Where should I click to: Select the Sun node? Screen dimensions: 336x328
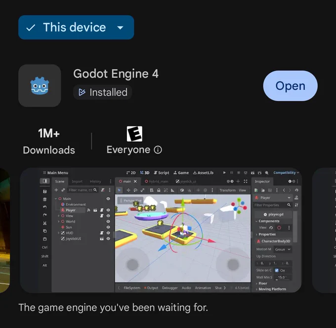(x=66, y=227)
